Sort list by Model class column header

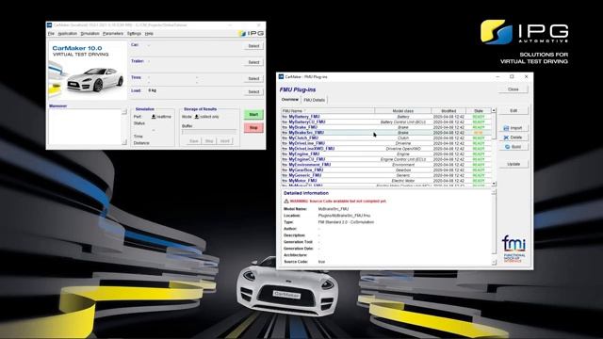(x=403, y=111)
